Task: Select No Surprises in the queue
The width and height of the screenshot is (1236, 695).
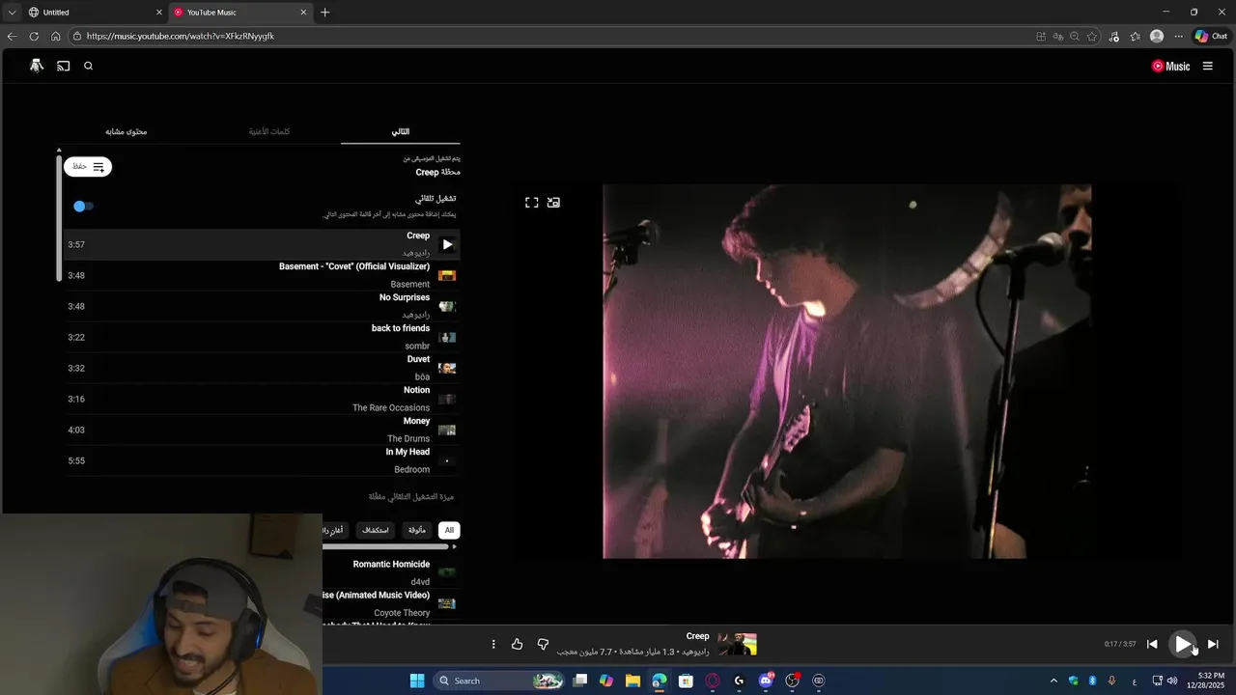Action: coord(263,306)
